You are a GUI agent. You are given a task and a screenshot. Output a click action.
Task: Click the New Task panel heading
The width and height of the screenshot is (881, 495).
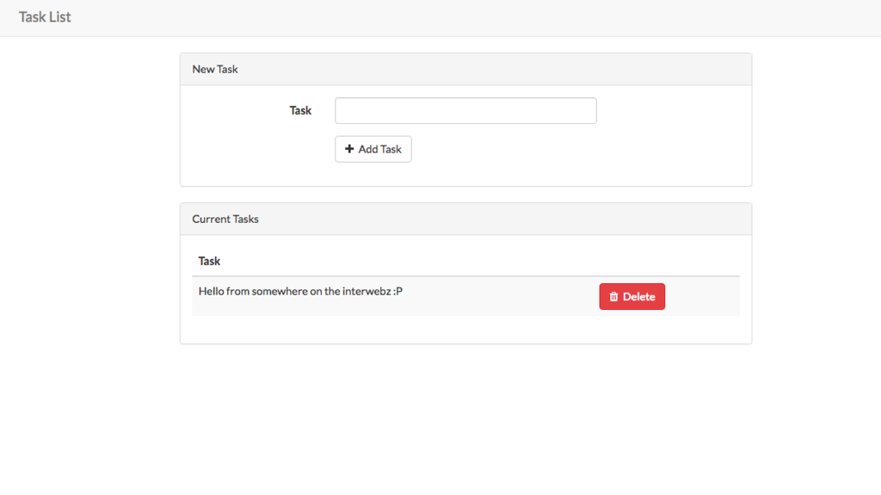click(465, 69)
